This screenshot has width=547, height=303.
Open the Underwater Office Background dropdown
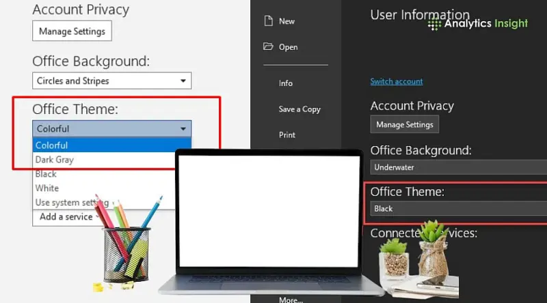(458, 167)
